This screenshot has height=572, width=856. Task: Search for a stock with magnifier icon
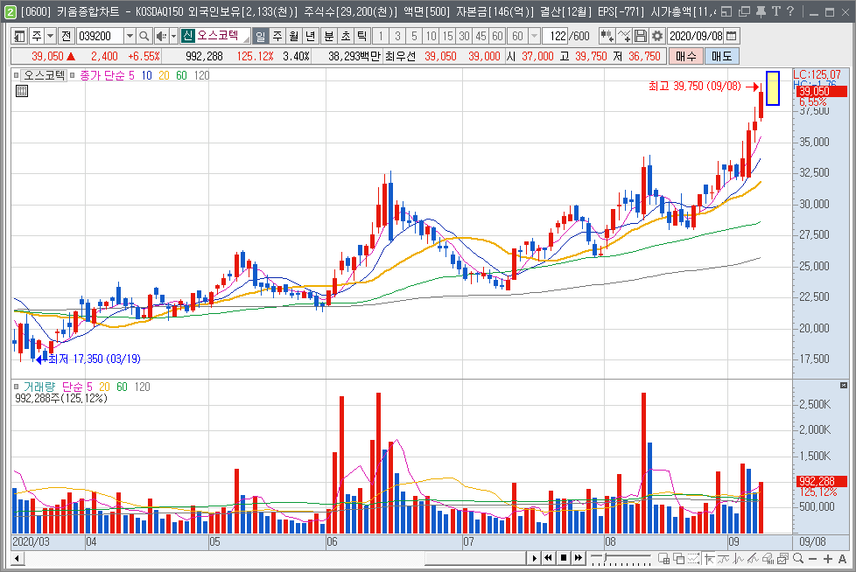(144, 36)
